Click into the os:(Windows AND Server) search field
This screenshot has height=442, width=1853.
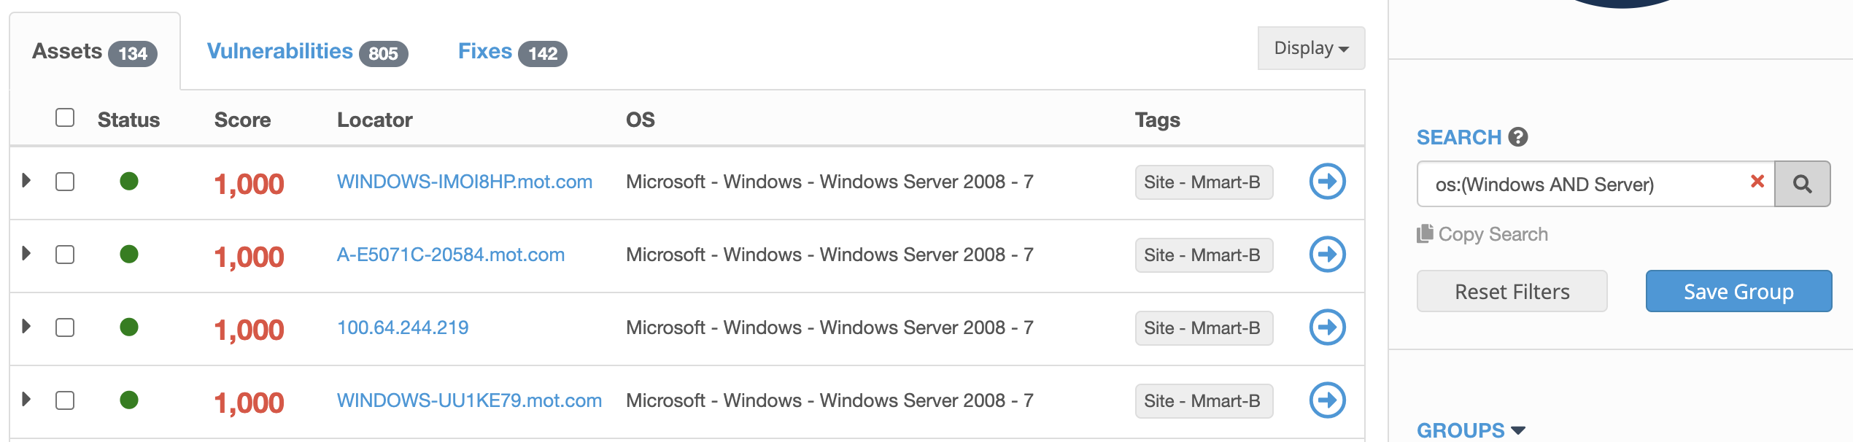tap(1583, 184)
